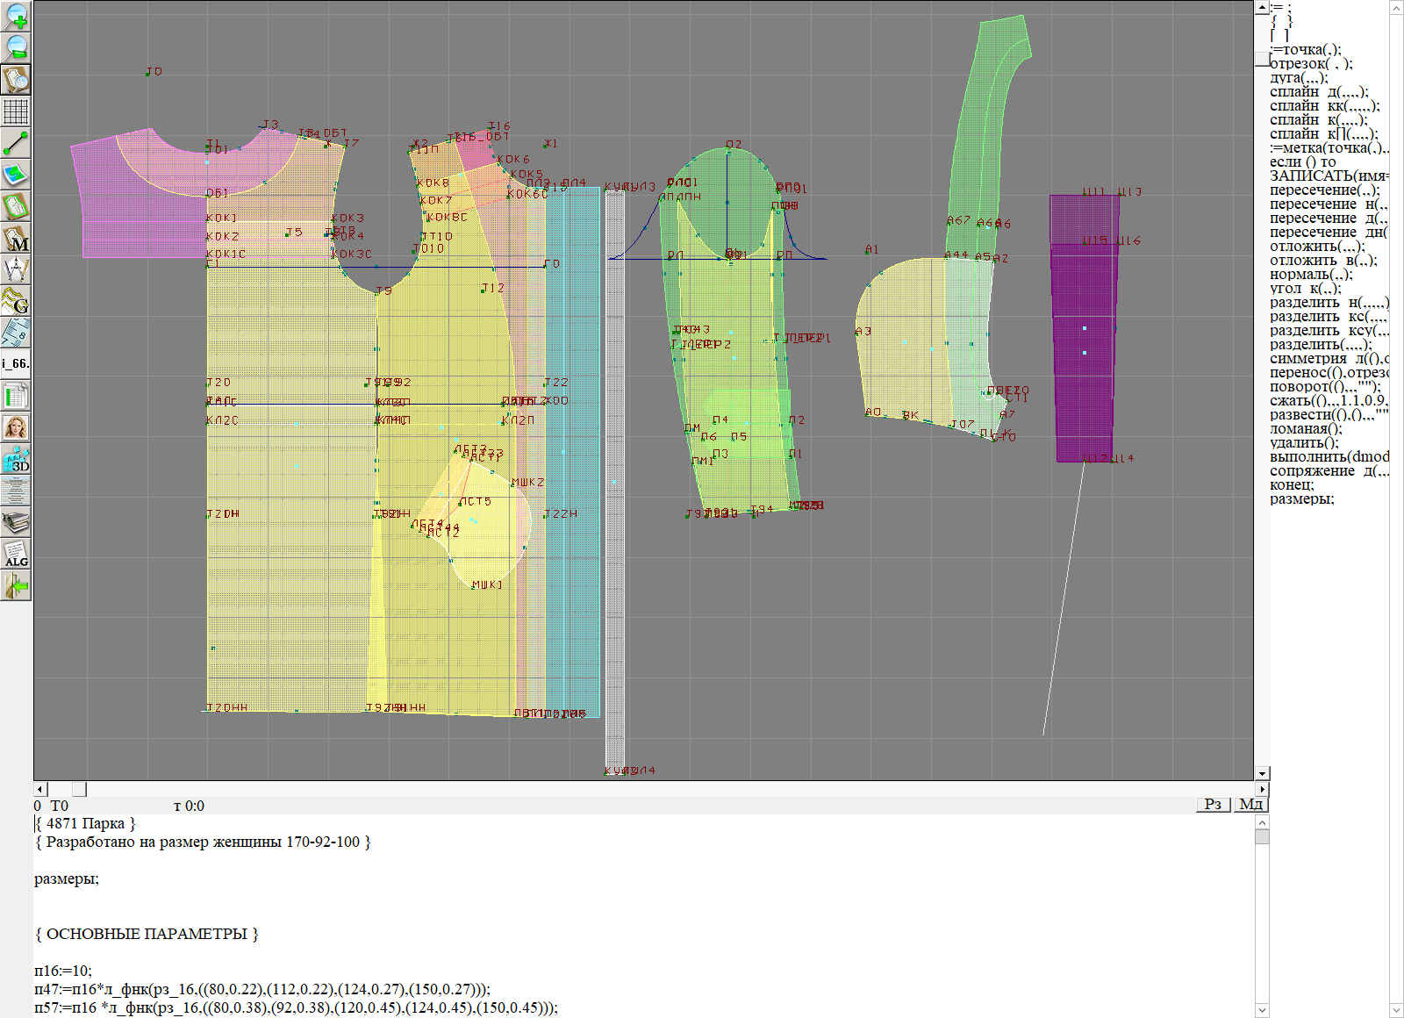
Task: Click the green arrow exit door icon
Action: [16, 585]
